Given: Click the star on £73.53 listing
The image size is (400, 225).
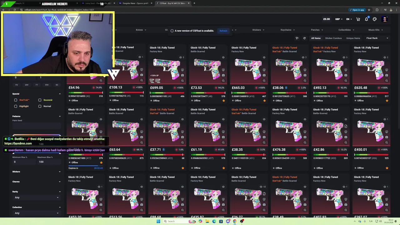Looking at the screenshot, I should pos(223,101).
